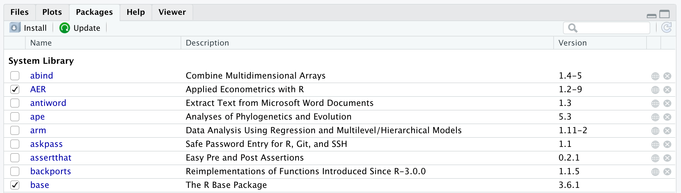Viewport: 681px width, 193px height.
Task: Uninstall the askpass package
Action: pyautogui.click(x=667, y=144)
